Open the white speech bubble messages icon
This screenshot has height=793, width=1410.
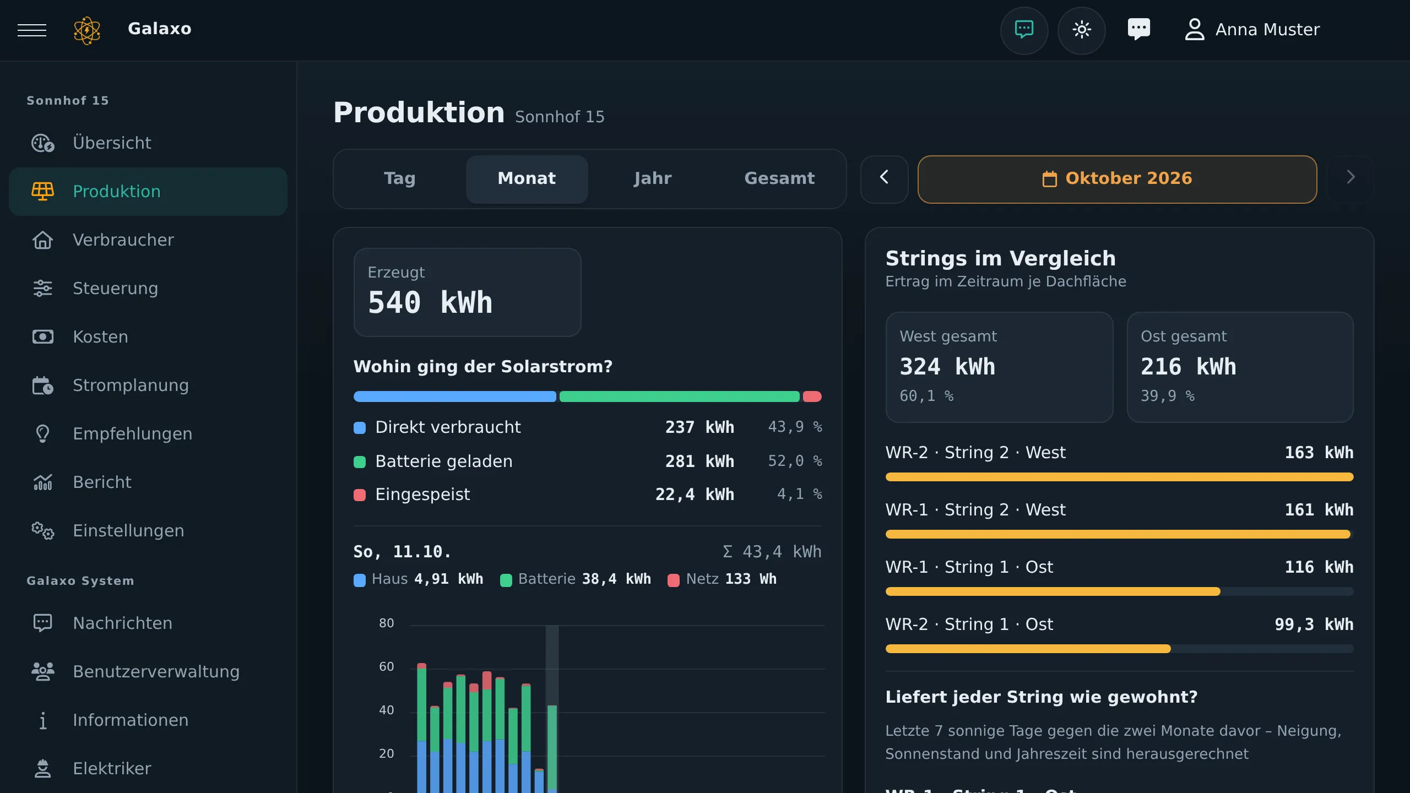(1138, 29)
